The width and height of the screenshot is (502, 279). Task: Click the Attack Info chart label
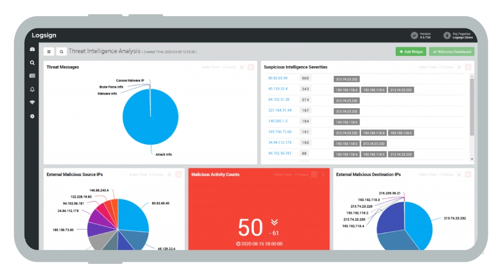point(164,154)
